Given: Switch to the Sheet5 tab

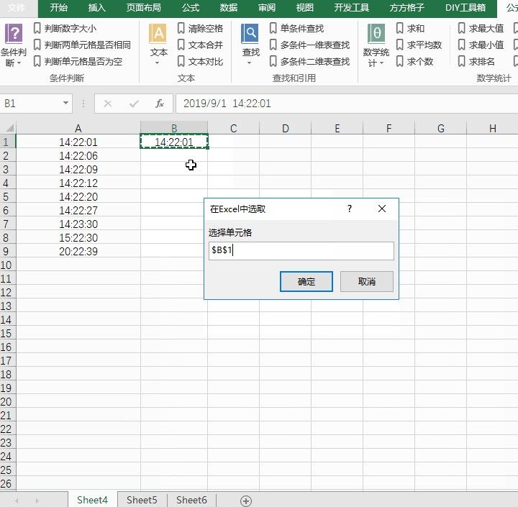Looking at the screenshot, I should point(142,500).
